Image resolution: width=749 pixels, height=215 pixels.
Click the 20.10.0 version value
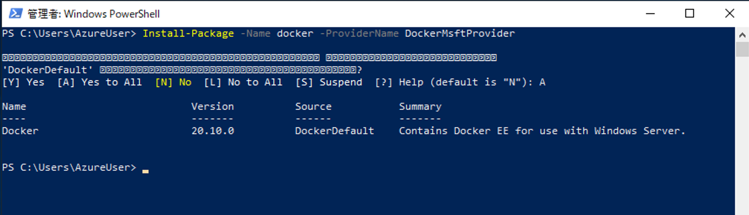pyautogui.click(x=213, y=131)
